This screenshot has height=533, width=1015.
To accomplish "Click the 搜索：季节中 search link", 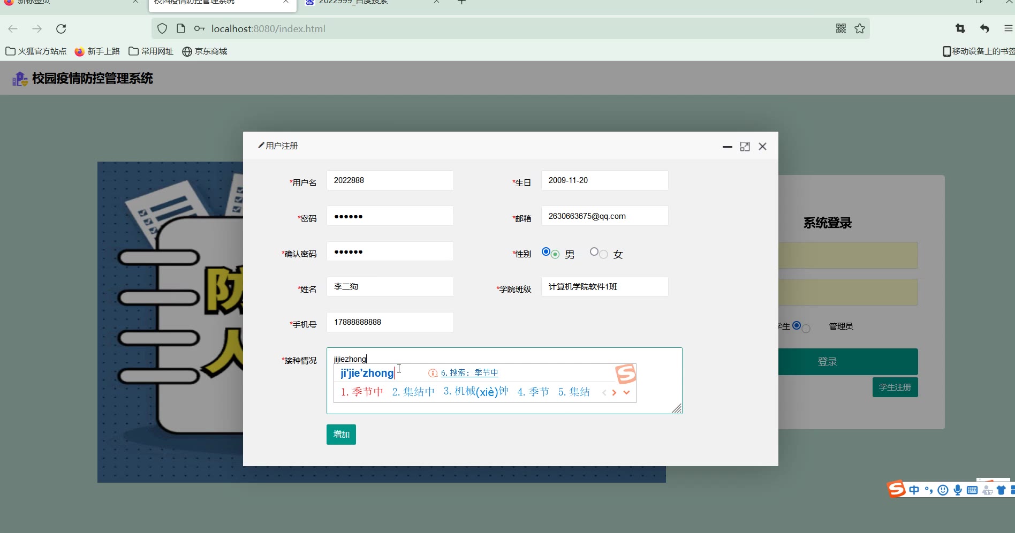I will click(469, 373).
